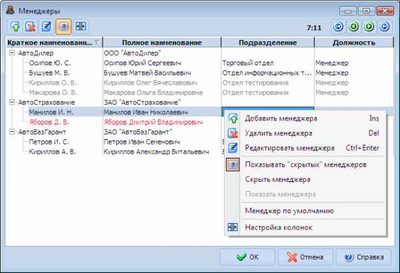
Task: Sort by 'Полное наименование' column header
Action: click(162, 42)
